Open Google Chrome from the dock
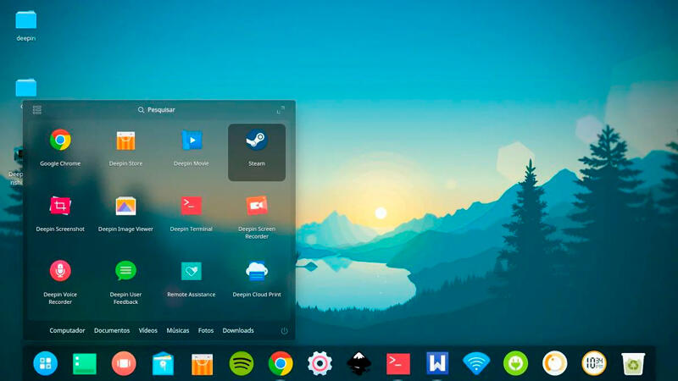Viewport: 678px width, 381px height. tap(281, 363)
